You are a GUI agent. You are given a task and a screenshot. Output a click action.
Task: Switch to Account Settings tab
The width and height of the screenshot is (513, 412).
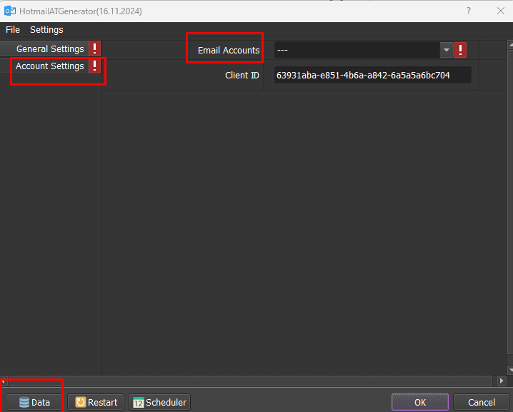50,66
